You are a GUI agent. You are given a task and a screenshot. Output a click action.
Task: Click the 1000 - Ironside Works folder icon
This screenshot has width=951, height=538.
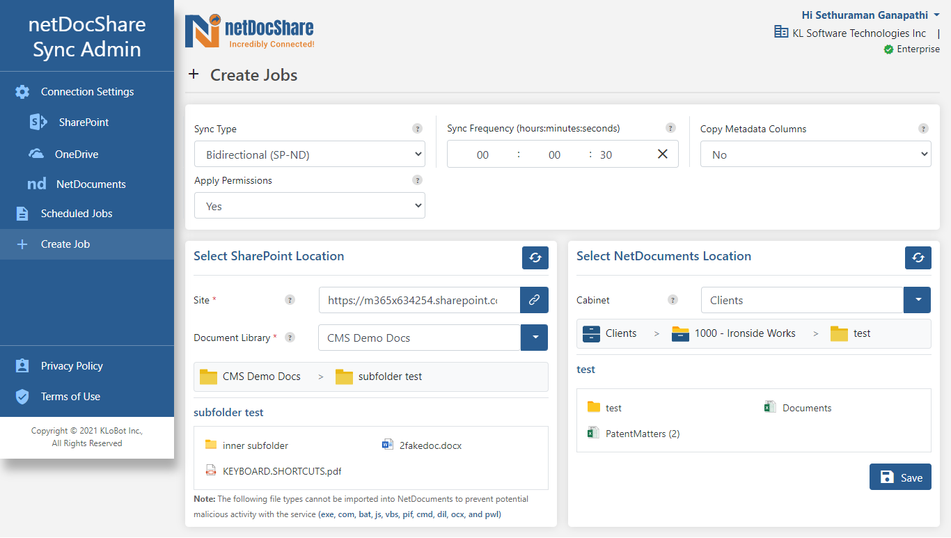pos(680,333)
